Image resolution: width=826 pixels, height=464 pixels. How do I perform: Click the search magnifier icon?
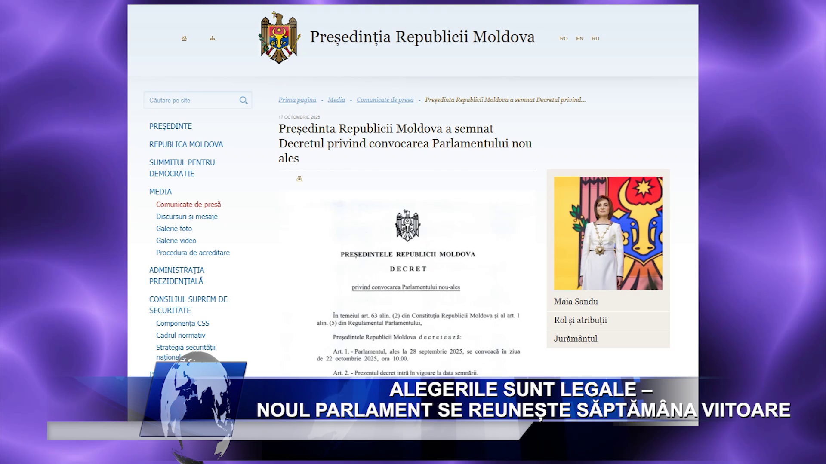(243, 101)
